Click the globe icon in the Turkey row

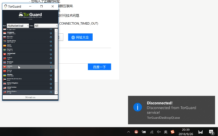pyautogui.click(x=51, y=71)
